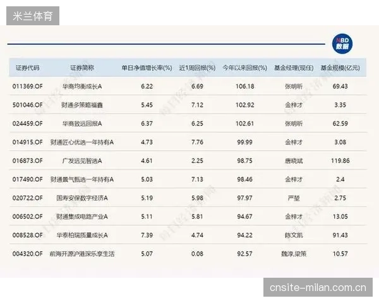Click fund size value 91.43
The height and width of the screenshot is (303, 379).
coord(340,235)
